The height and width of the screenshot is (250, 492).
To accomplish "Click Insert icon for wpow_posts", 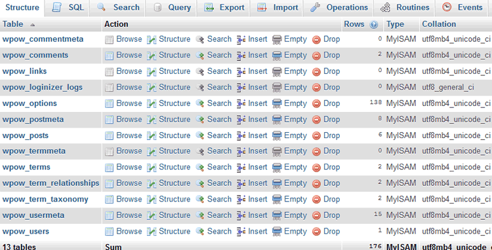I will [241, 135].
